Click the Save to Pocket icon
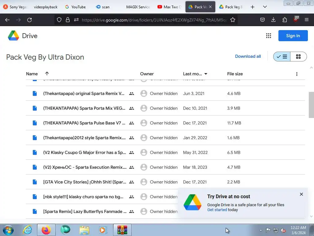Viewport: 314px width, 236px height. 262,20
